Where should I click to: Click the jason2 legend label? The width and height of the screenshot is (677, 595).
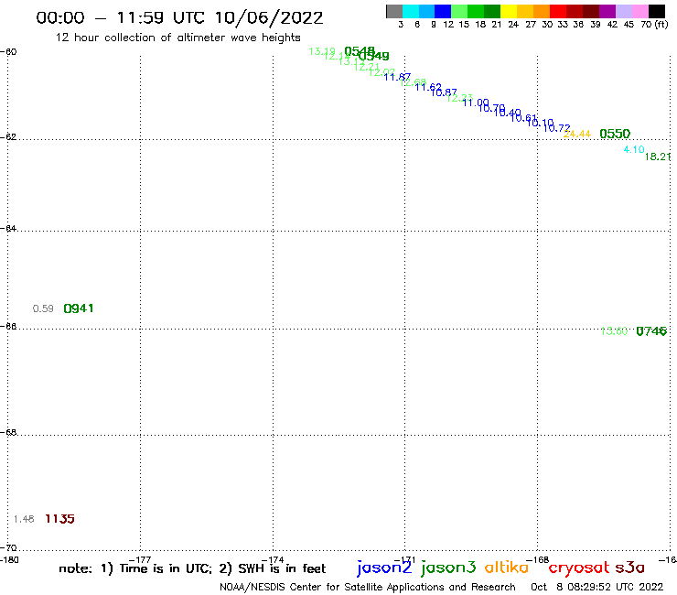click(384, 568)
